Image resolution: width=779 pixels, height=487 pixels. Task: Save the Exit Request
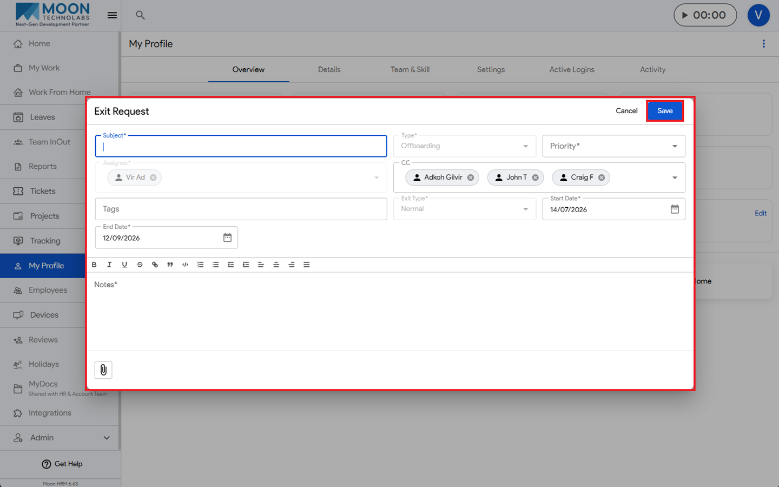click(665, 111)
